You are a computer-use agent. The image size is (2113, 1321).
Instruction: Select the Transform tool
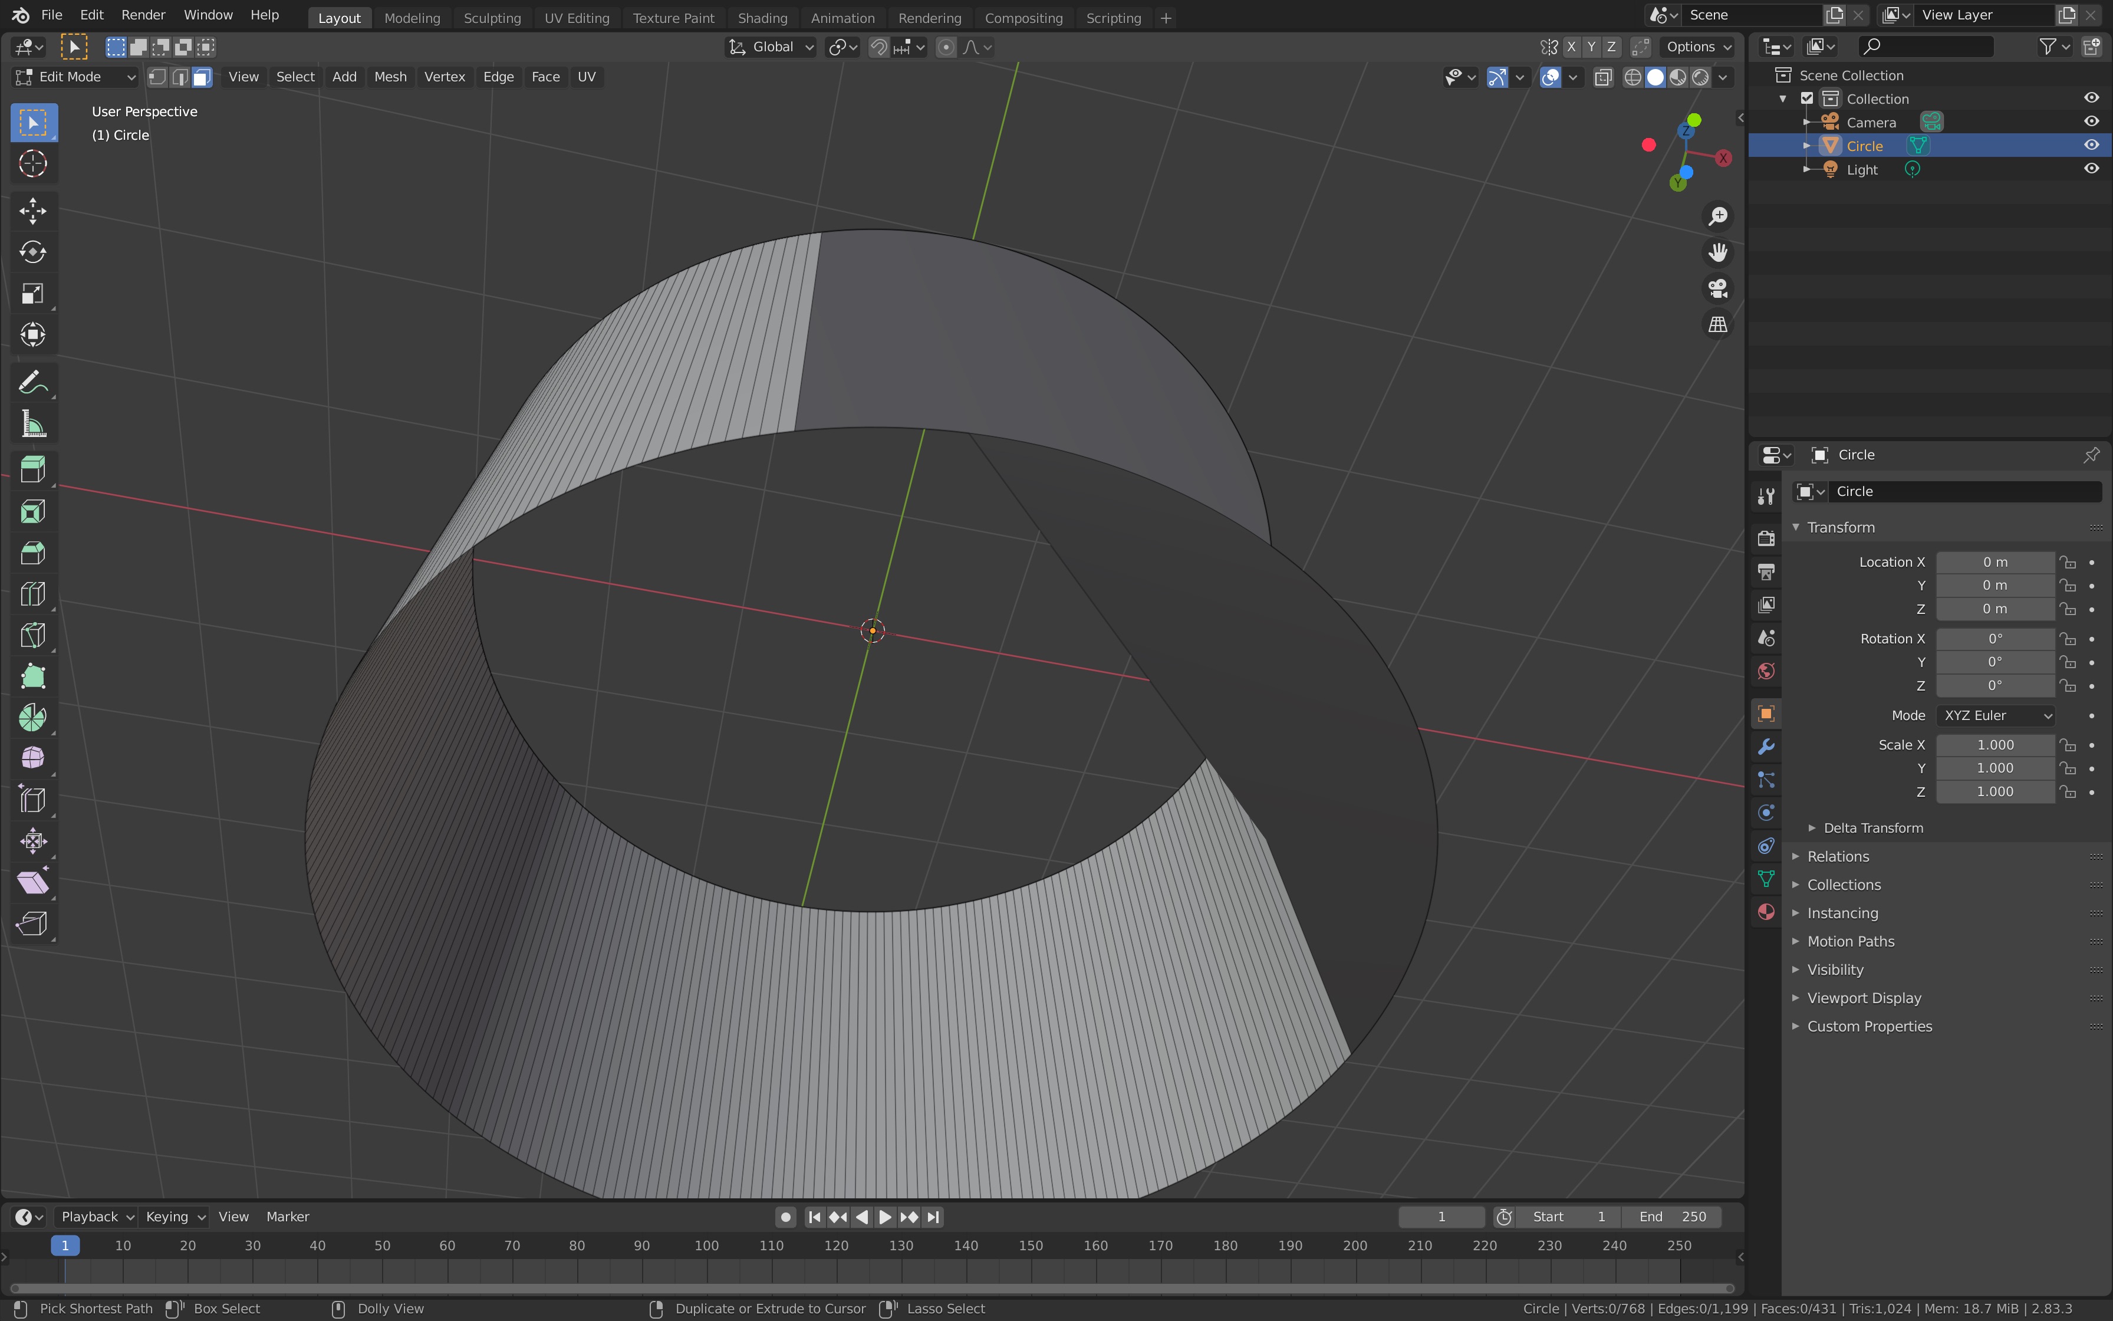click(x=32, y=334)
